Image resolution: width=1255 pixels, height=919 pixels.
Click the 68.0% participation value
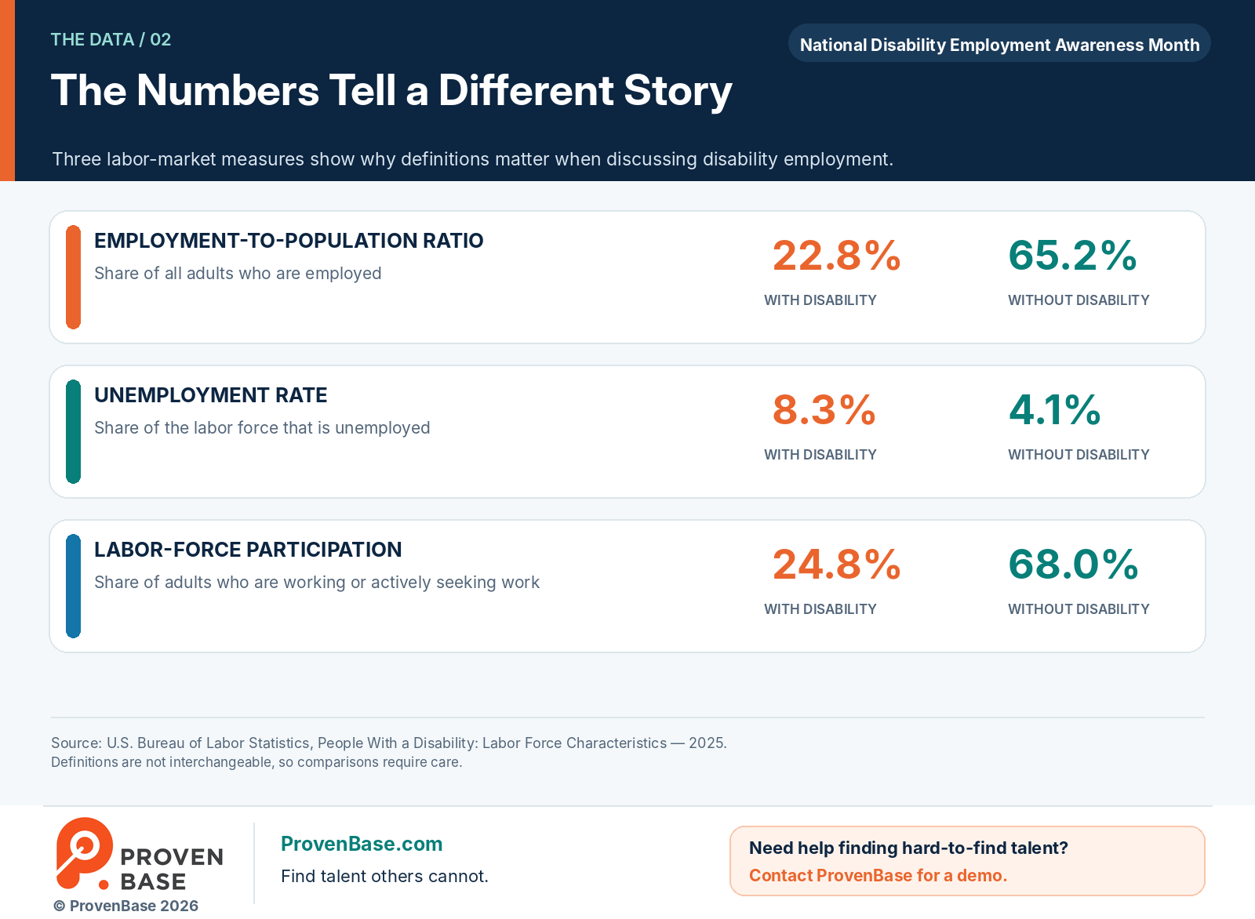(1073, 565)
